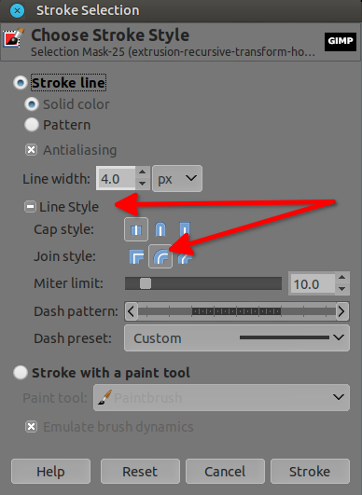
Task: Choose the bevel join style icon
Action: (x=185, y=256)
